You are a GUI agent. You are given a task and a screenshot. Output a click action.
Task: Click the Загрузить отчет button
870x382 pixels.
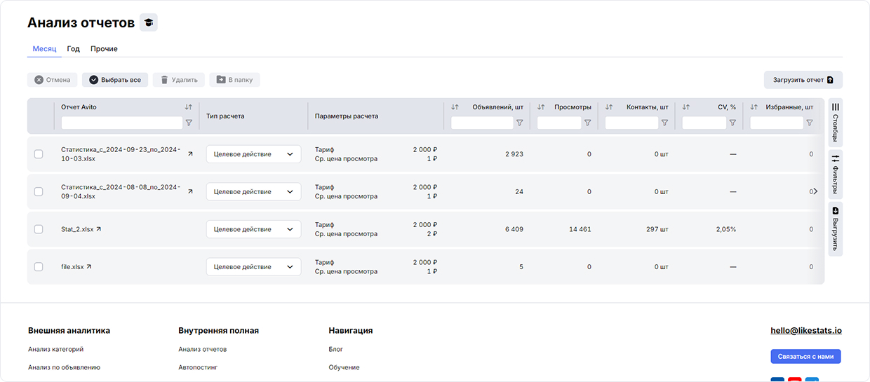click(803, 80)
